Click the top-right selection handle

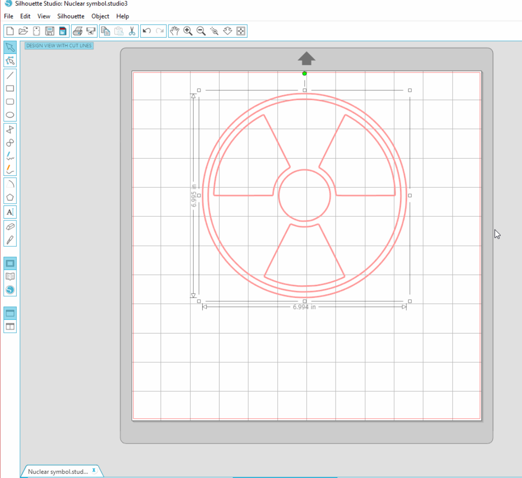pos(410,90)
